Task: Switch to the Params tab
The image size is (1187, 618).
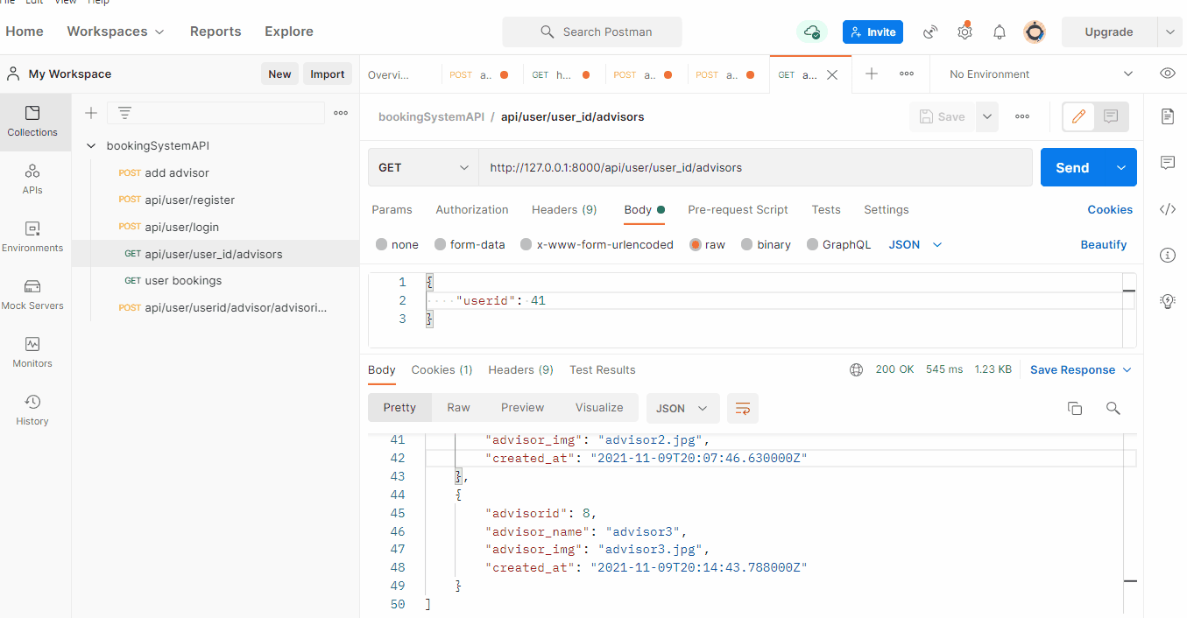Action: pyautogui.click(x=392, y=210)
